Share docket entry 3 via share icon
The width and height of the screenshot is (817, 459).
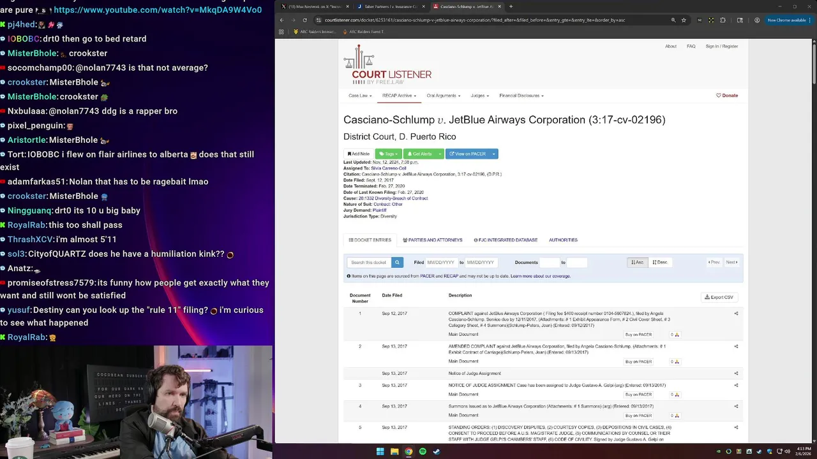(736, 385)
